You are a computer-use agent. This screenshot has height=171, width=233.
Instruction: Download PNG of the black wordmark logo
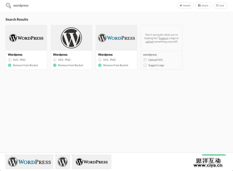23,60
